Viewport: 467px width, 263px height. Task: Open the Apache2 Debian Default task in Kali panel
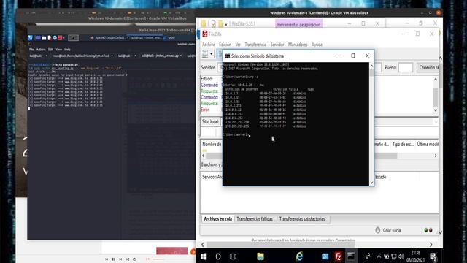click(109, 38)
